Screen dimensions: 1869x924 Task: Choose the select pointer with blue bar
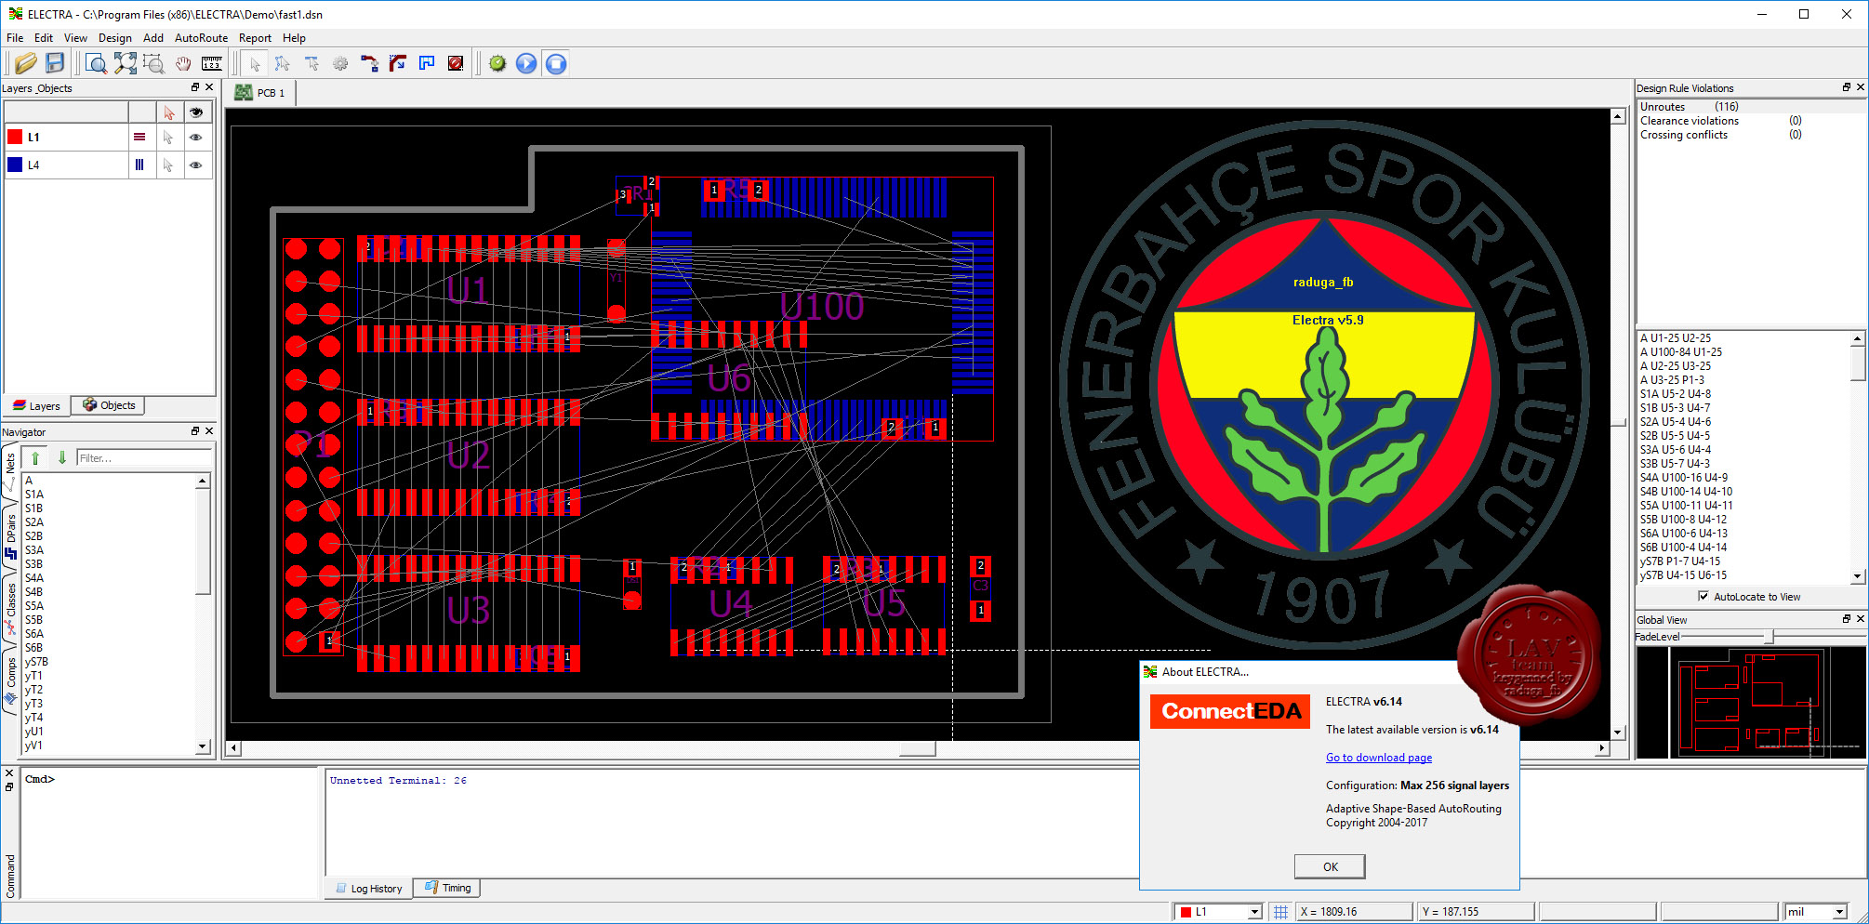pyautogui.click(x=311, y=63)
